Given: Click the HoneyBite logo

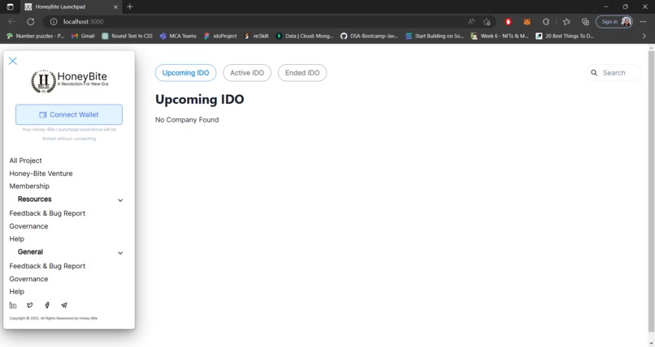Looking at the screenshot, I should tap(69, 81).
